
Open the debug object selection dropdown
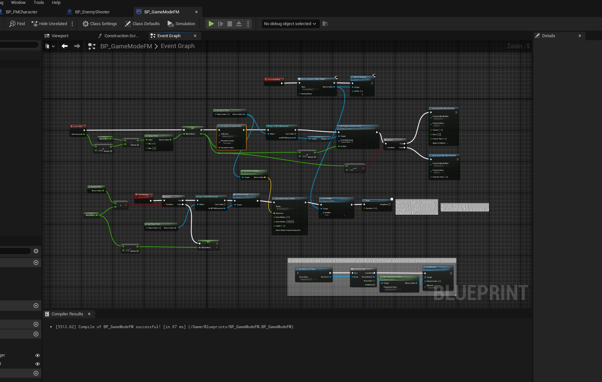pos(290,24)
